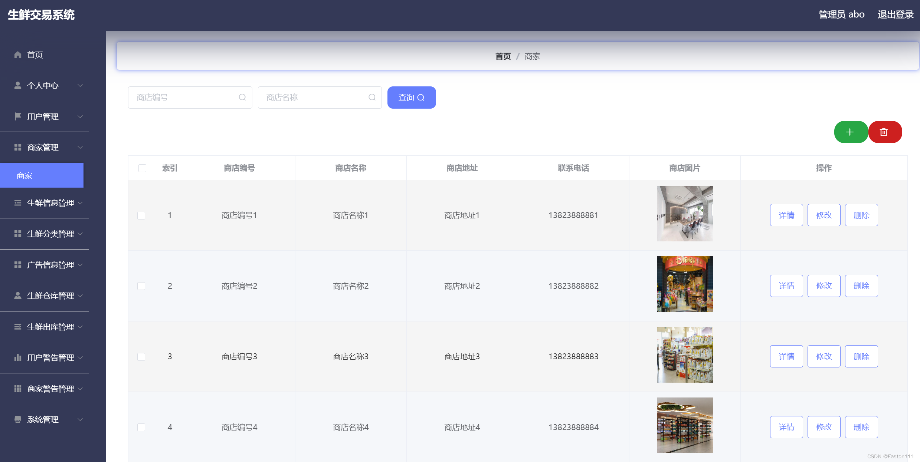The image size is (920, 462).
Task: Click the flag icon beside 用户管理
Action: pos(17,116)
